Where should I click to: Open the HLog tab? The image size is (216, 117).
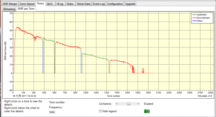(60, 4)
